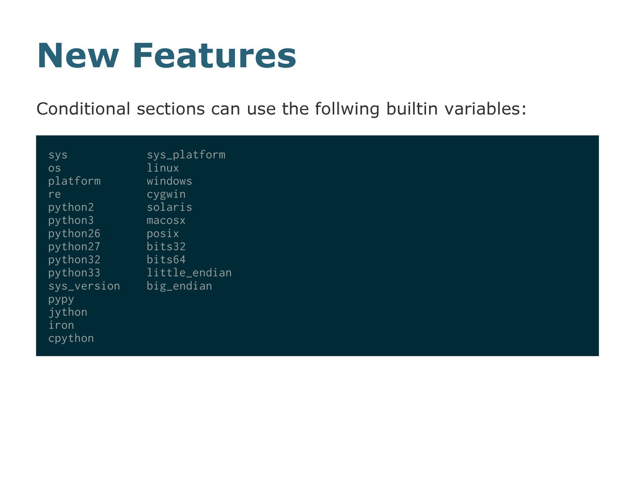Click the posix variable text
635x490 pixels.
coord(163,234)
